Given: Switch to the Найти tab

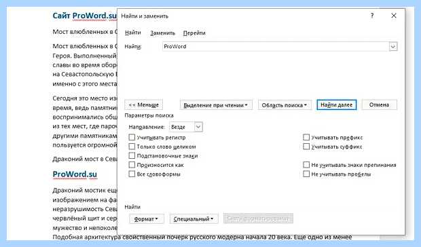Looking at the screenshot, I should click(132, 33).
